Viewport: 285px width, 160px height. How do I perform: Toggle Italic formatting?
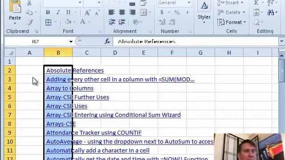(58, 12)
